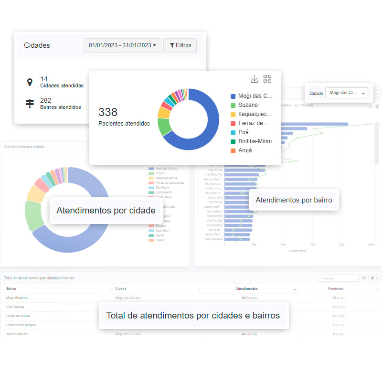Click the 413 atendimentos cell
The height and width of the screenshot is (382, 382).
[x=249, y=334]
